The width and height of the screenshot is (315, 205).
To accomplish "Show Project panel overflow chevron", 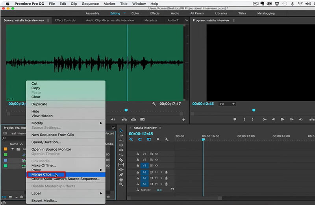I will coord(113,128).
